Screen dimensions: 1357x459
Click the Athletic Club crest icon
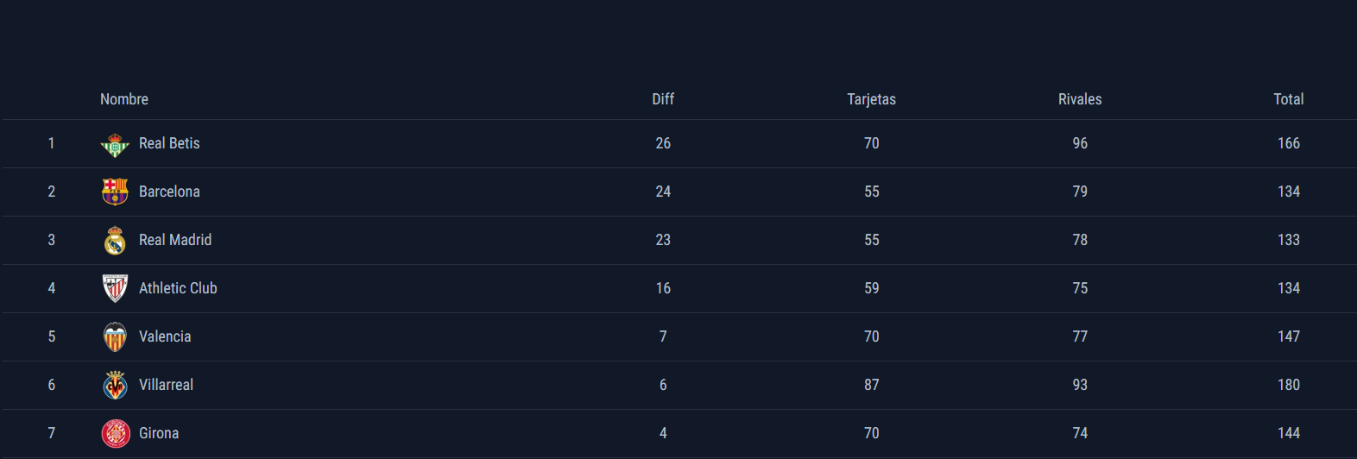(115, 288)
